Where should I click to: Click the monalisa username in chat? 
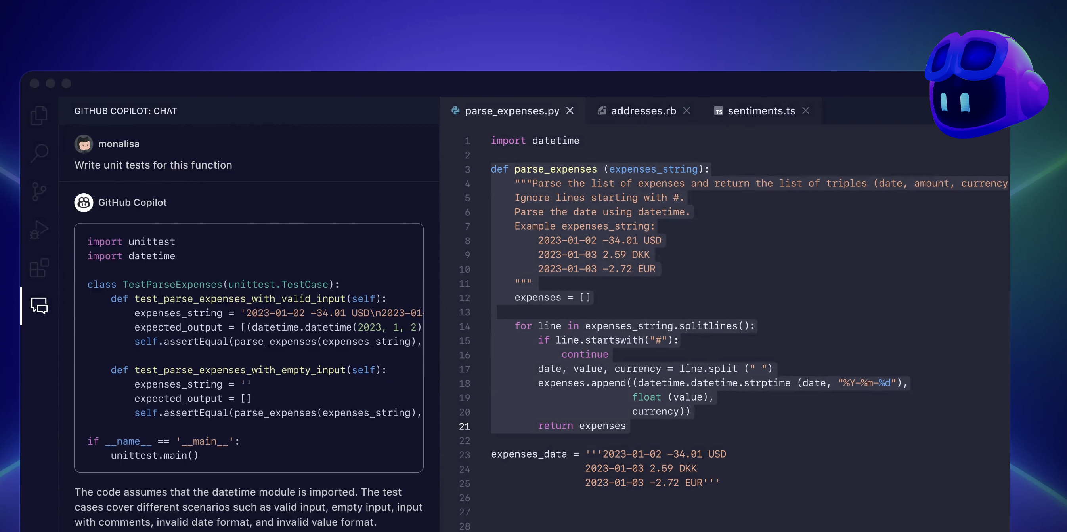pos(119,144)
